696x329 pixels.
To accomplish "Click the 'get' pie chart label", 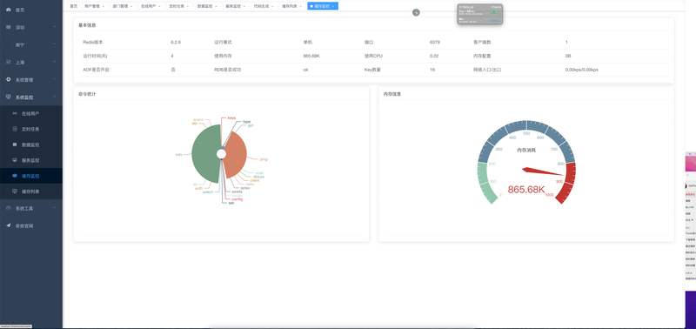I will pyautogui.click(x=251, y=125).
